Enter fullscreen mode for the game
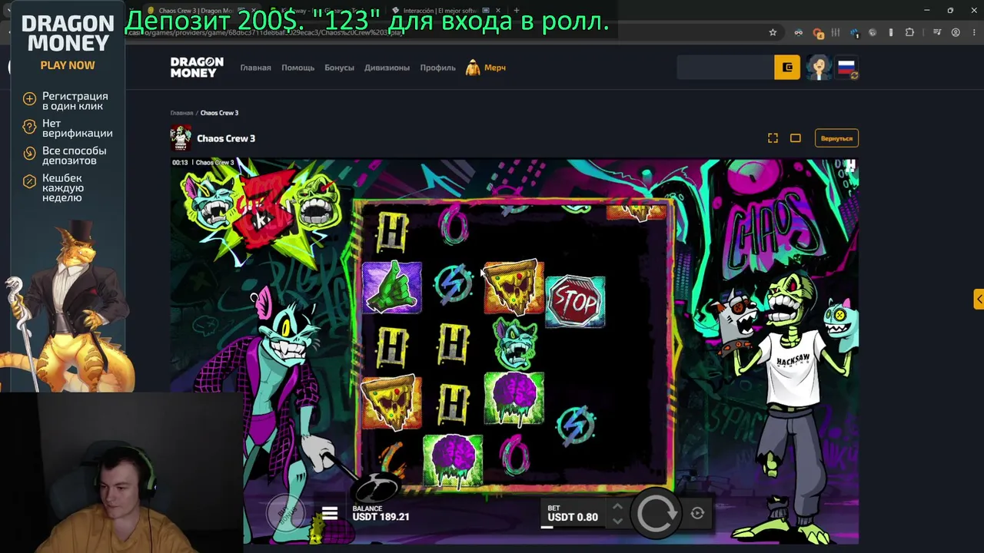This screenshot has height=553, width=984. pyautogui.click(x=773, y=138)
